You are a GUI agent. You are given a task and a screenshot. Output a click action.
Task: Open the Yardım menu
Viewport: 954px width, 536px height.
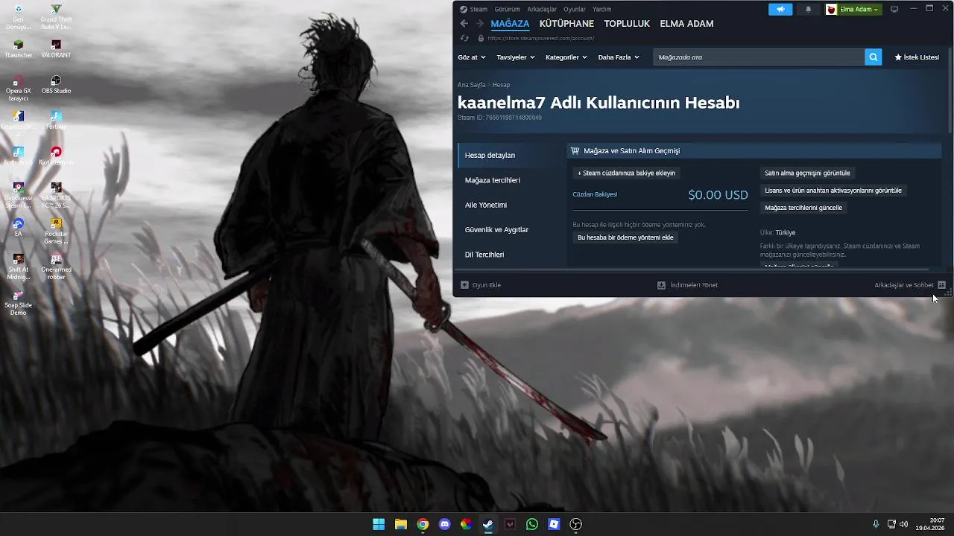tap(601, 9)
